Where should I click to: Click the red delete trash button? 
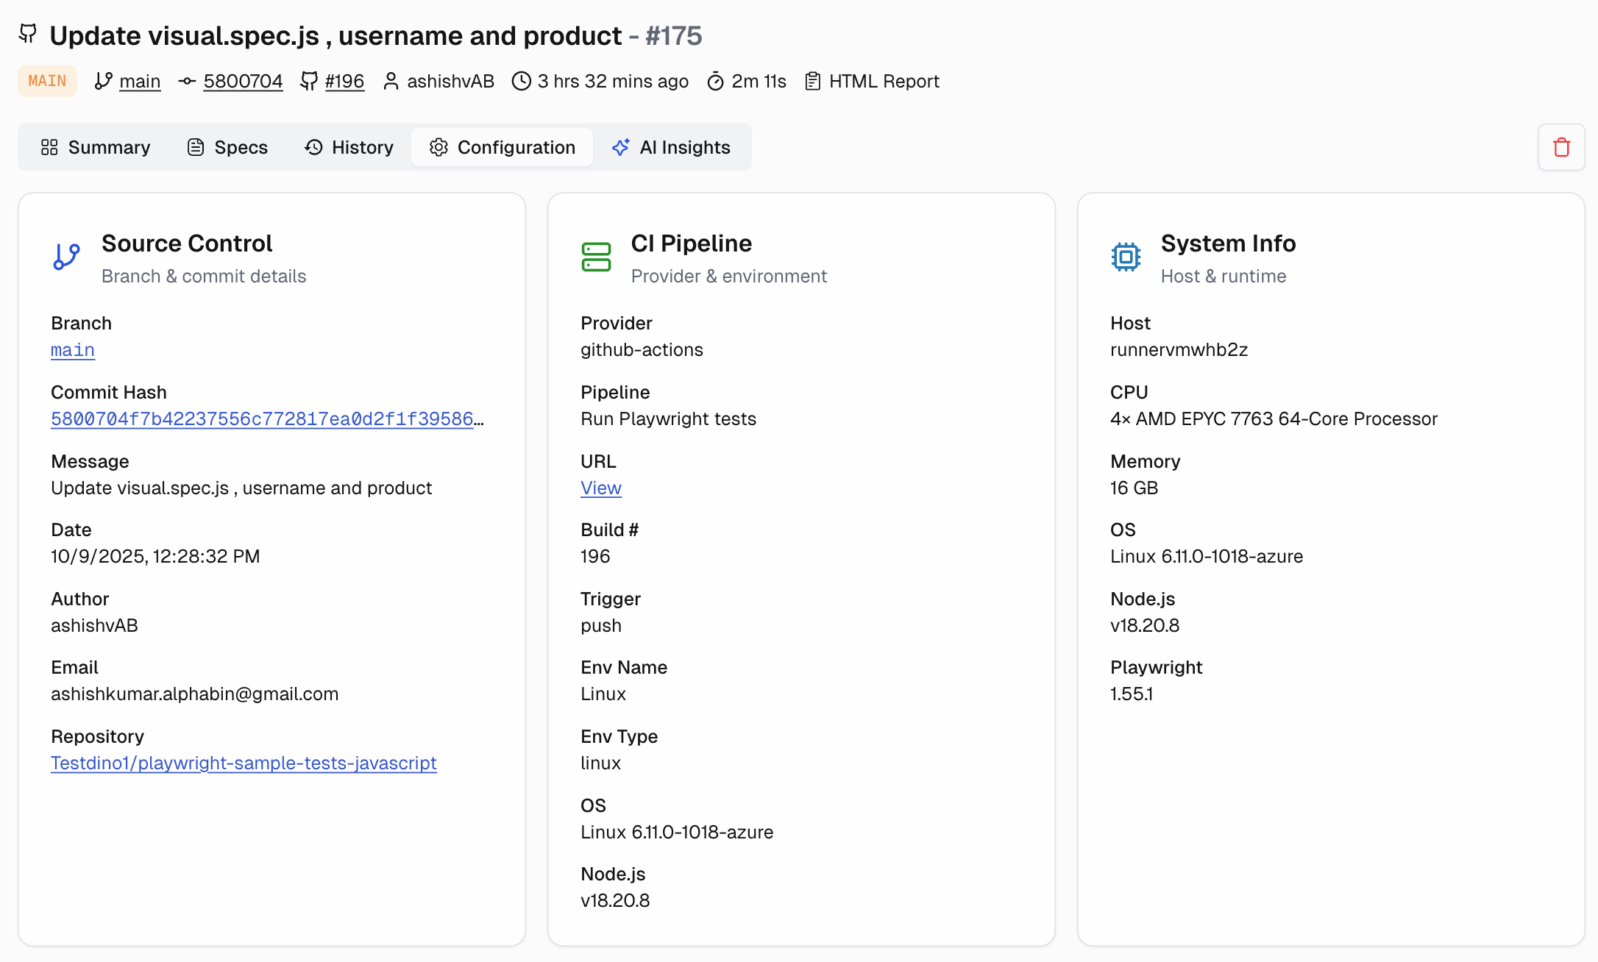(1561, 147)
